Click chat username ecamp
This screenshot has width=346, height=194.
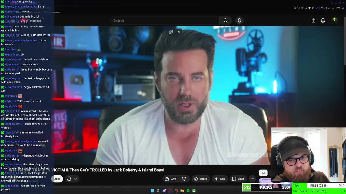(8, 27)
